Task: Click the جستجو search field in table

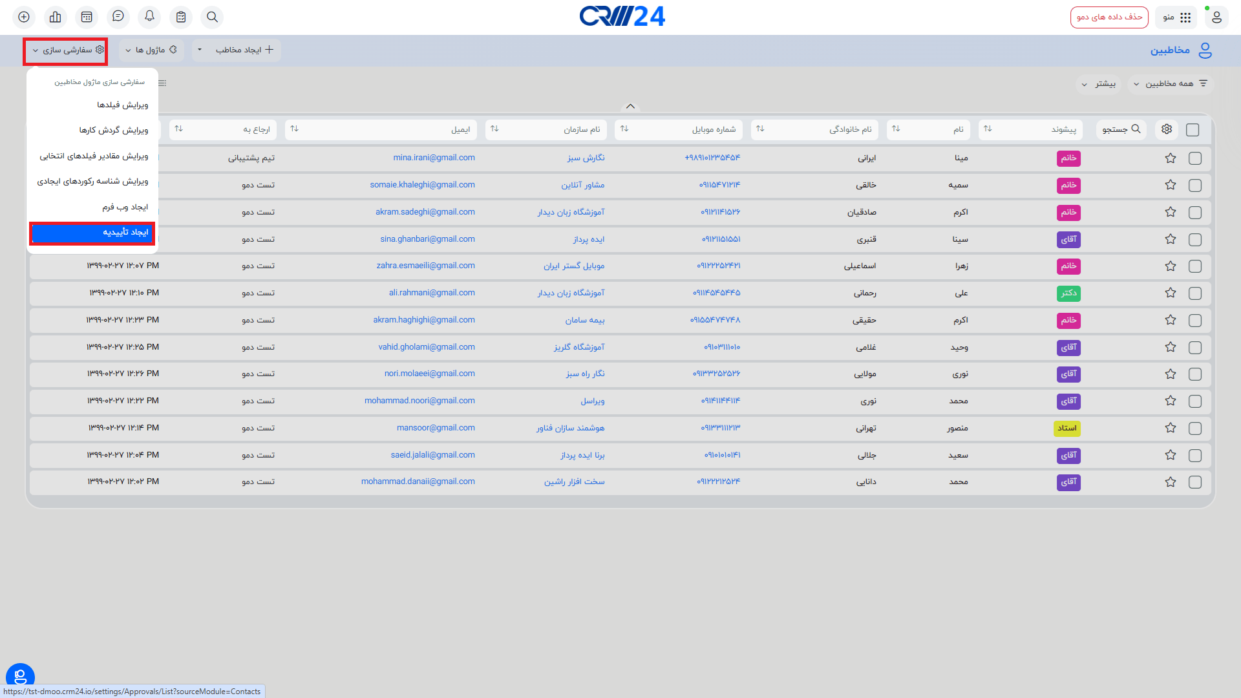Action: [x=1121, y=129]
